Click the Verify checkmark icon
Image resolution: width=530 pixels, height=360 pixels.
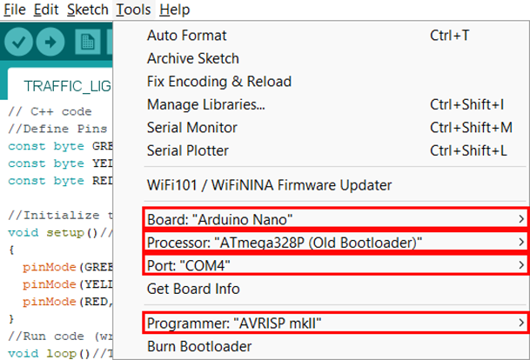point(18,42)
